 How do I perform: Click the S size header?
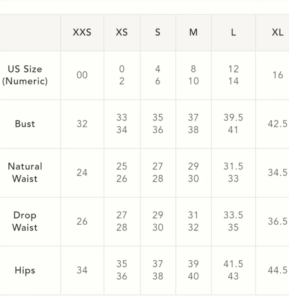coord(158,32)
